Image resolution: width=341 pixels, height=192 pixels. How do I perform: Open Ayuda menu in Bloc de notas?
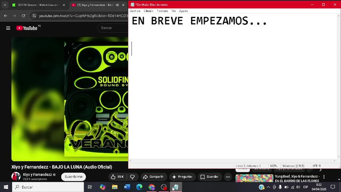pyautogui.click(x=183, y=11)
